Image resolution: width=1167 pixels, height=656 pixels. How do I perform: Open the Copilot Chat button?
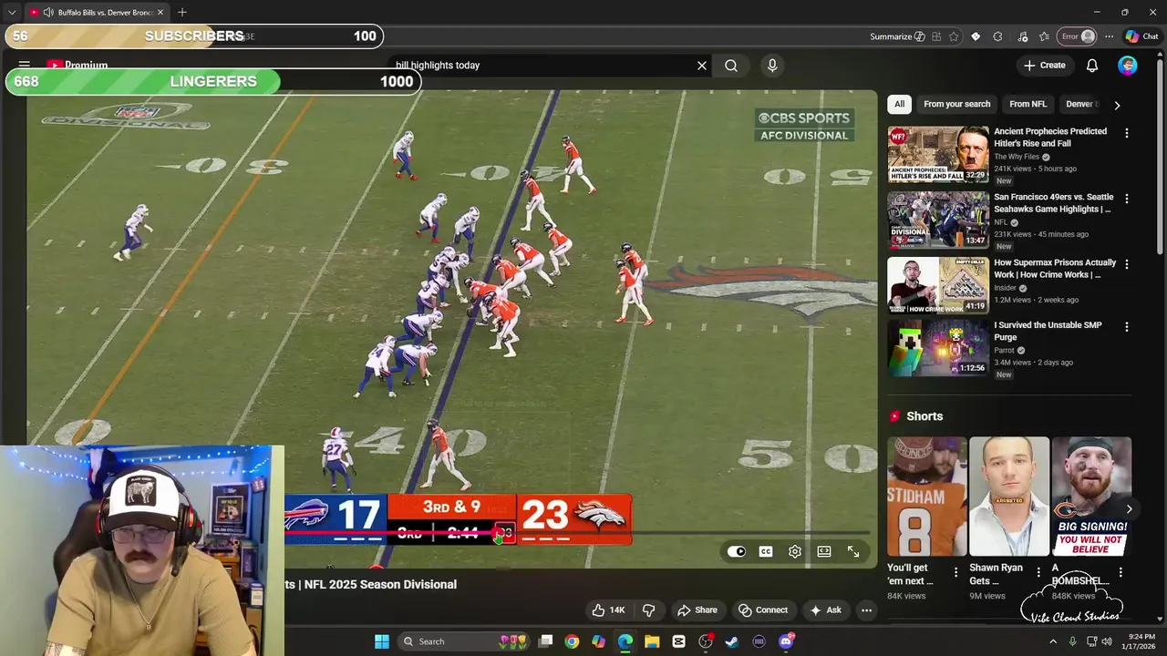click(1141, 36)
